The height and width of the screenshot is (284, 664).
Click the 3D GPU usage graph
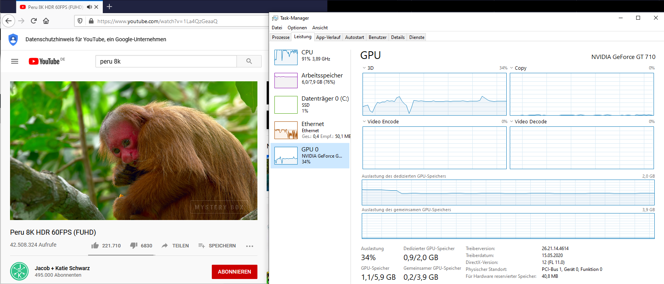tap(434, 94)
